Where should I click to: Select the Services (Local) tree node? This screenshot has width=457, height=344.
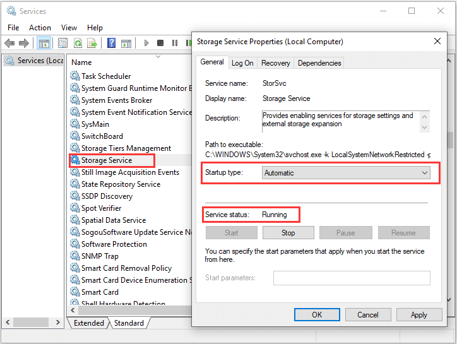coord(33,61)
